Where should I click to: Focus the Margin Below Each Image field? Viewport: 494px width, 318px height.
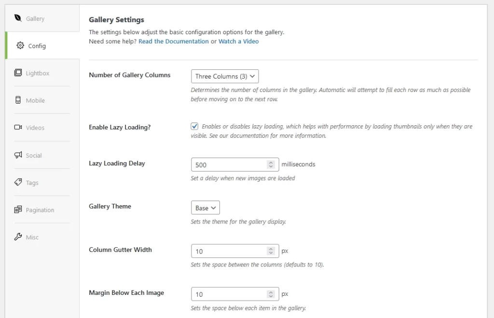(x=235, y=294)
